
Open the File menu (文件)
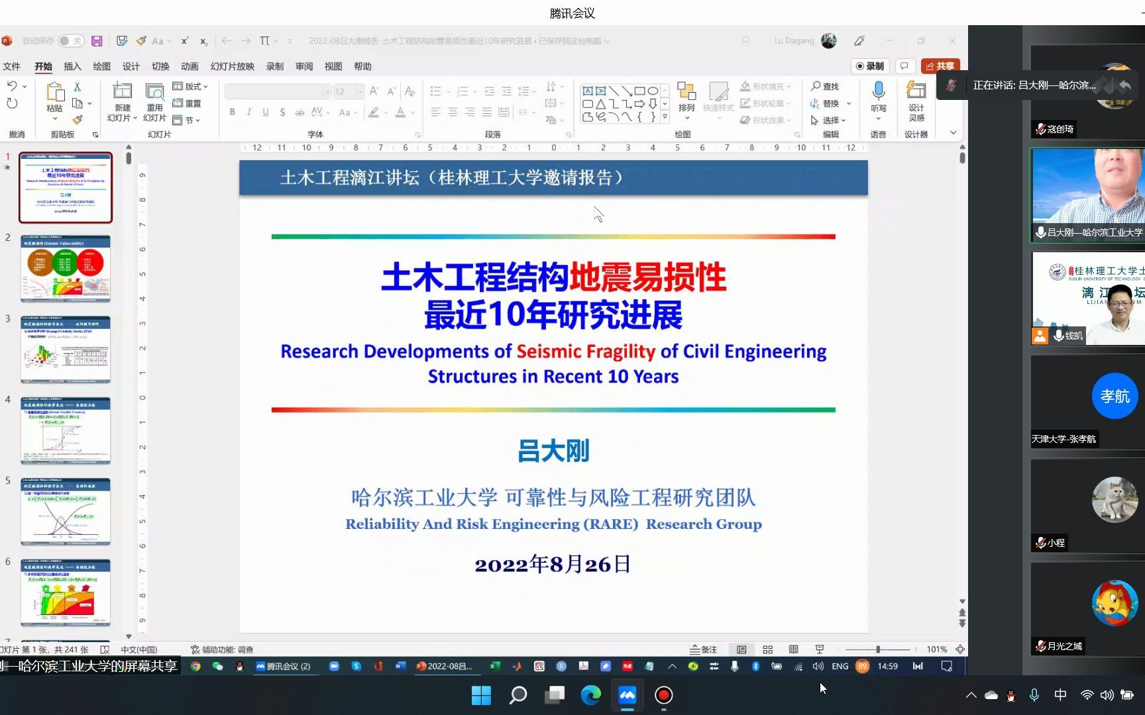(11, 66)
